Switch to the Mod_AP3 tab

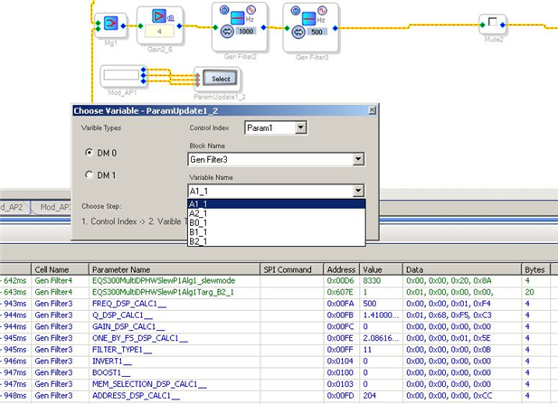tap(53, 207)
